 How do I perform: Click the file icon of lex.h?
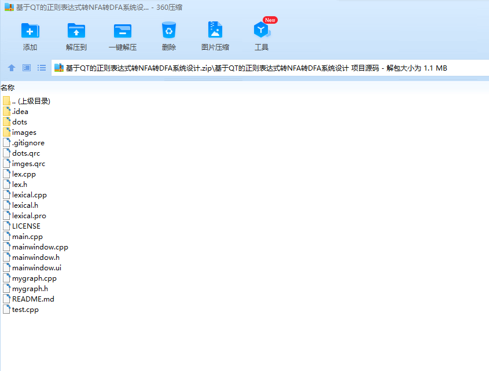[6, 185]
